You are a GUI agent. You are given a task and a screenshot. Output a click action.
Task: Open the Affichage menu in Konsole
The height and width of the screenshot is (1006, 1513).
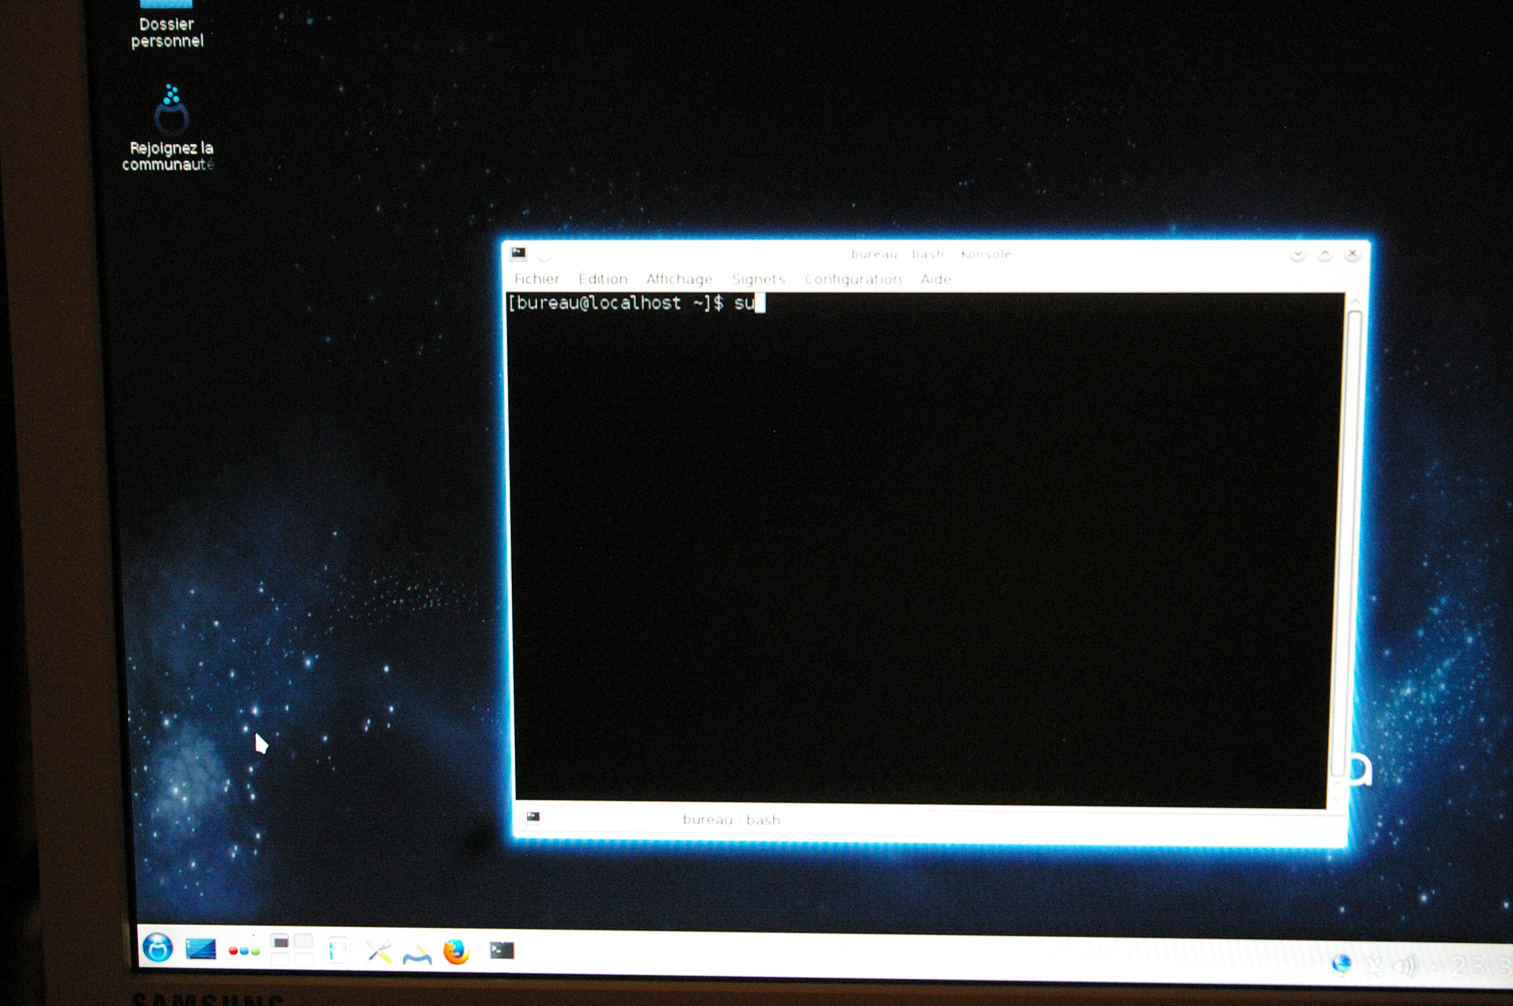[679, 279]
